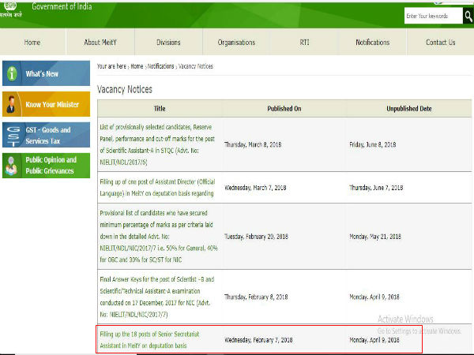The image size is (474, 355).
Task: Open Public Opinion and Public Grievances banner
Action: coord(47,166)
